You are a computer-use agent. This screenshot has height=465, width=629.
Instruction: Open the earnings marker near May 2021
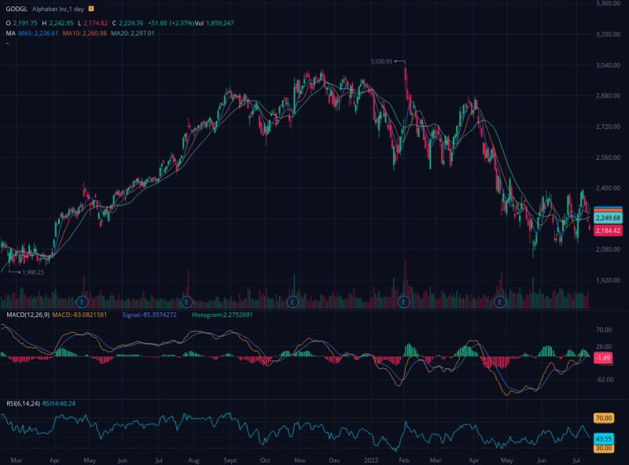(82, 301)
